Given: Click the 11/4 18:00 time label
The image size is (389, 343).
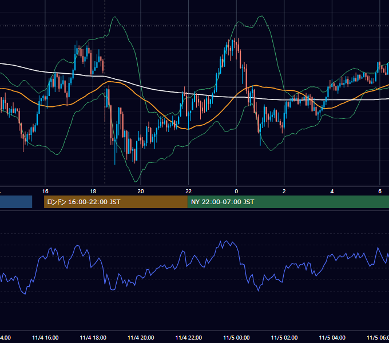Looking at the screenshot, I should (x=93, y=337).
